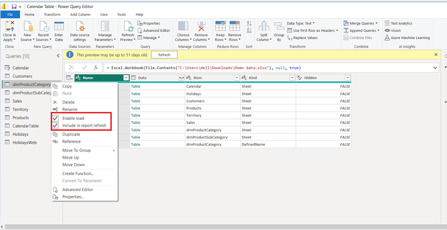Select the Group By tool
The width and height of the screenshot is (447, 230).
point(279,28)
